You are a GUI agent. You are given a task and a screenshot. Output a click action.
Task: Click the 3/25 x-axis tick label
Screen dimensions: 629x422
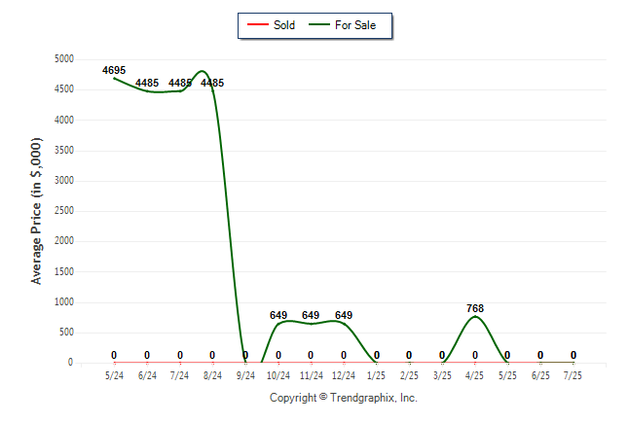pos(442,375)
